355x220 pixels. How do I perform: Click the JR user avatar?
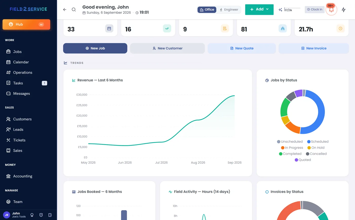pos(7,215)
